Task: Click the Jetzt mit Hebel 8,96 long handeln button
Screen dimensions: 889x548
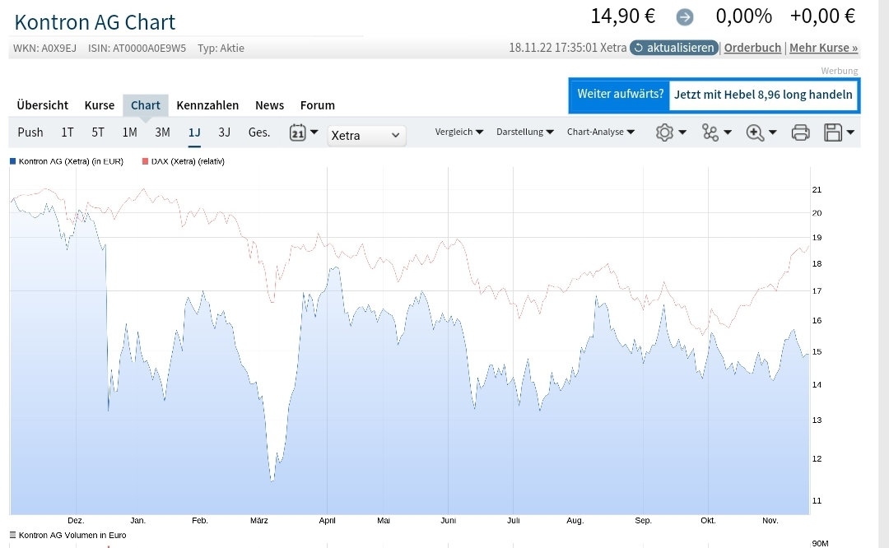Action: point(762,95)
